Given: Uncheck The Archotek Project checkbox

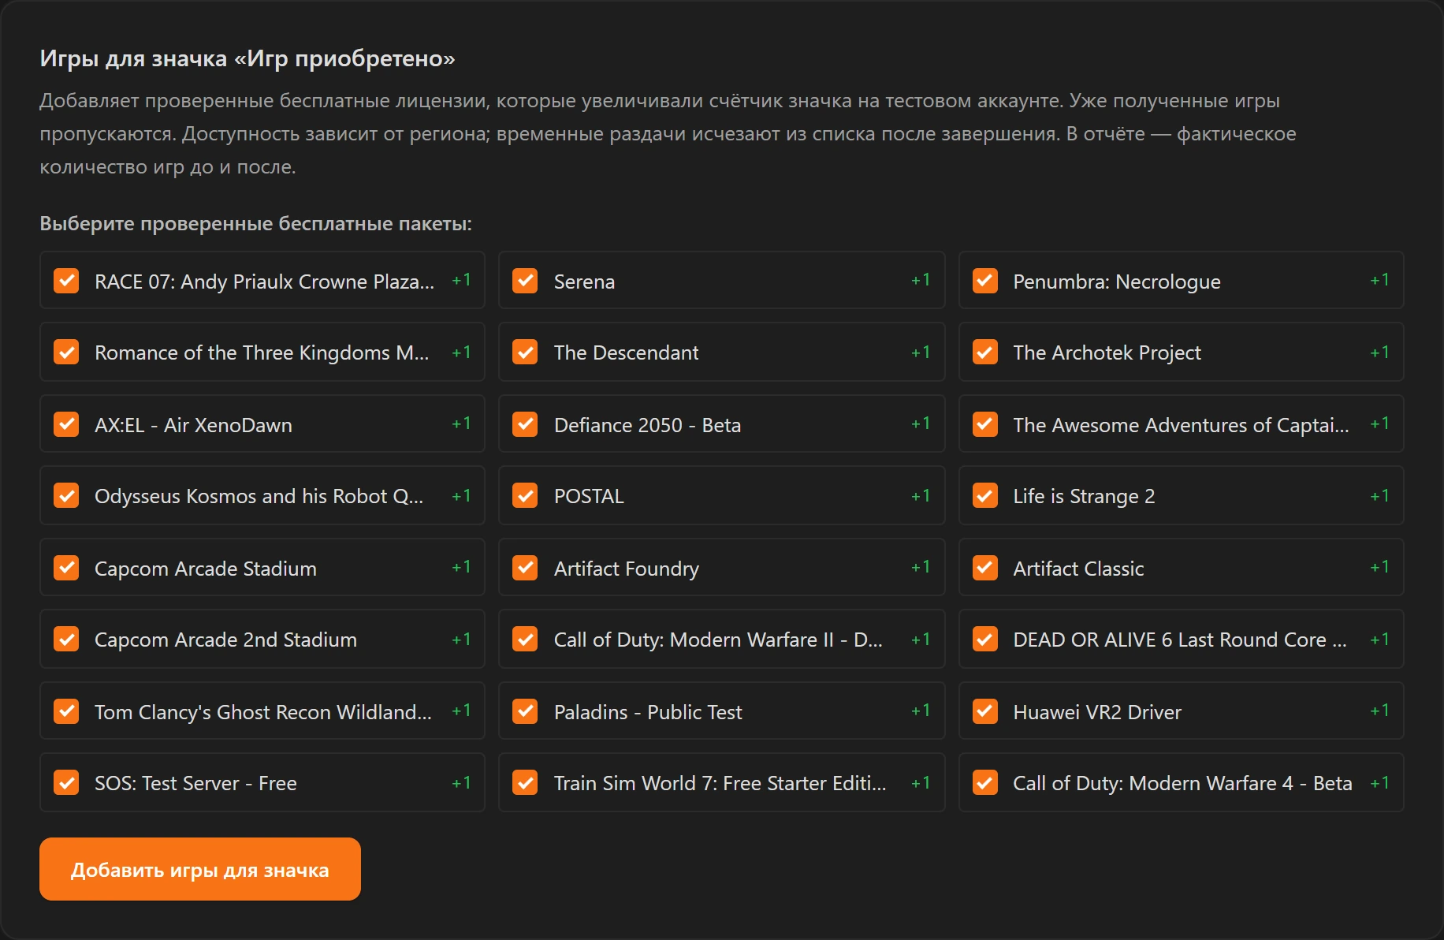Looking at the screenshot, I should click(985, 352).
